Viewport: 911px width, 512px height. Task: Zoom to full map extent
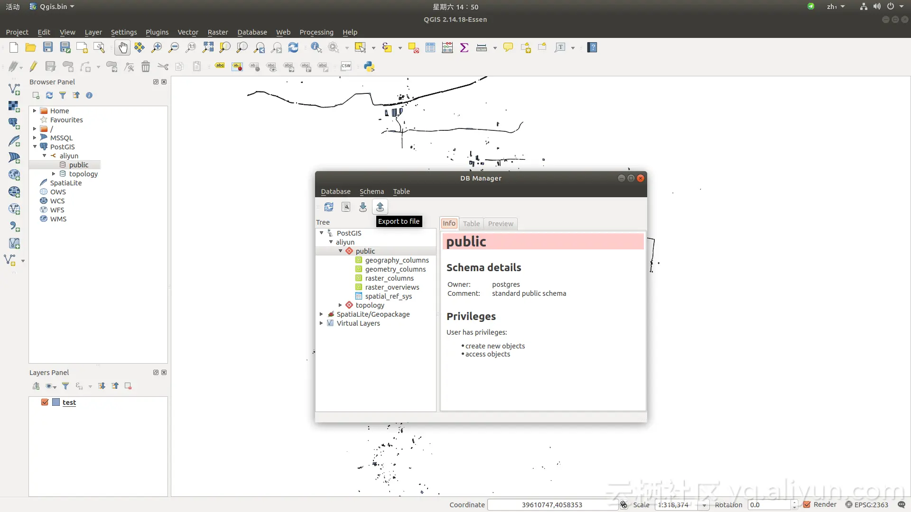coord(207,47)
